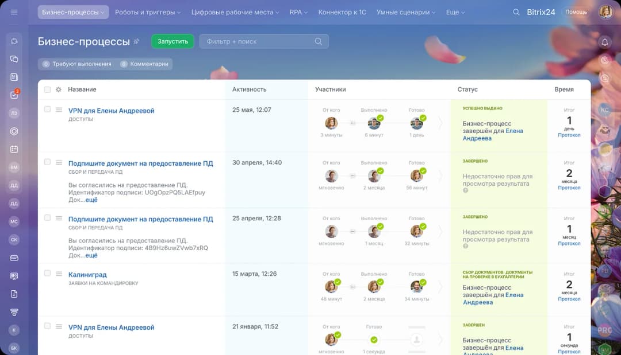Expand the Роботы и триггеры dropdown
621x355 pixels.
point(148,12)
